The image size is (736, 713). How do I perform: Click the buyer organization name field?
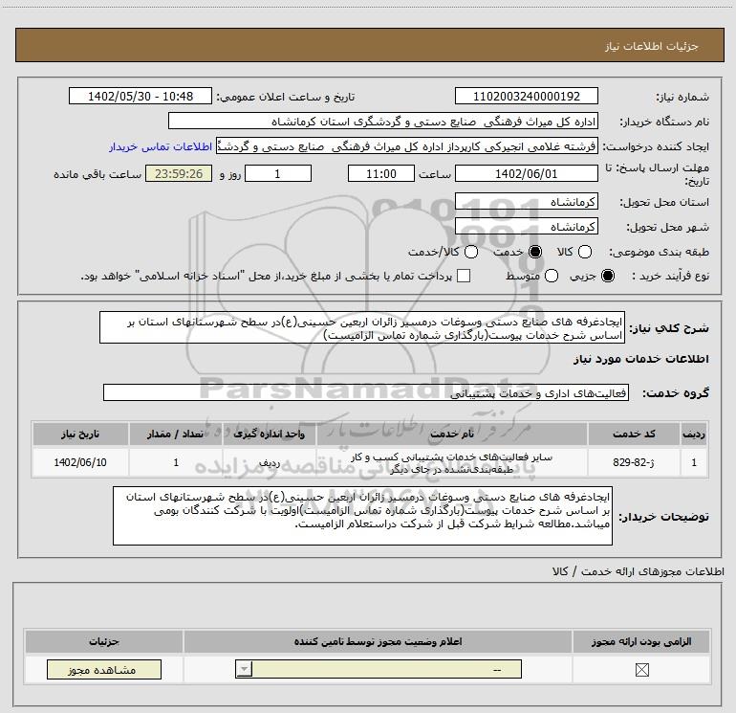tap(383, 122)
